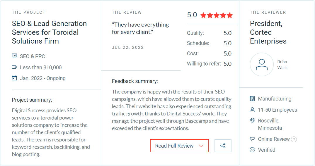This screenshot has width=315, height=166.
Task: Click the Online Review help question mark
Action: click(x=294, y=139)
